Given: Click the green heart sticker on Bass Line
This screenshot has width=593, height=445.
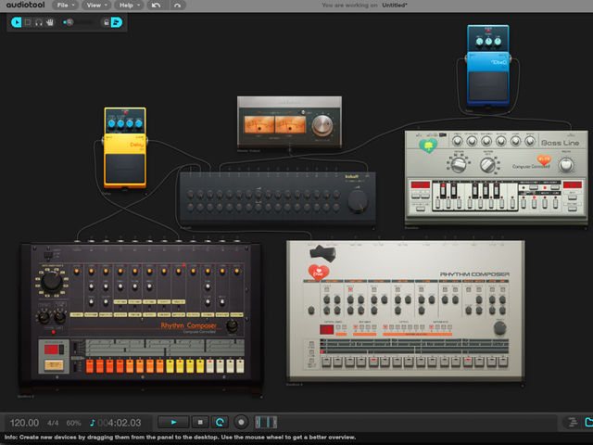Looking at the screenshot, I should (428, 145).
